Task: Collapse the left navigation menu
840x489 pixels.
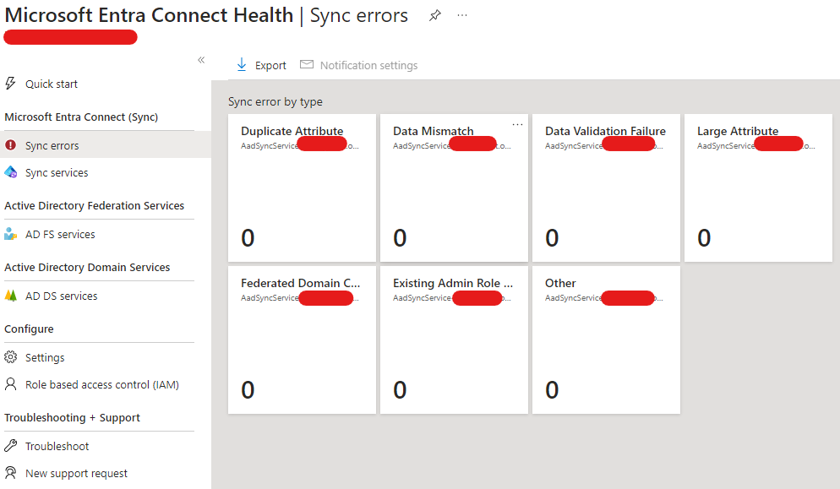Action: [x=201, y=60]
